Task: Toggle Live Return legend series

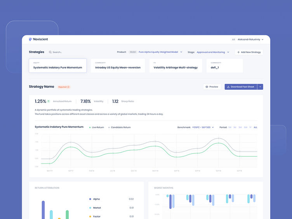Action: pos(96,127)
